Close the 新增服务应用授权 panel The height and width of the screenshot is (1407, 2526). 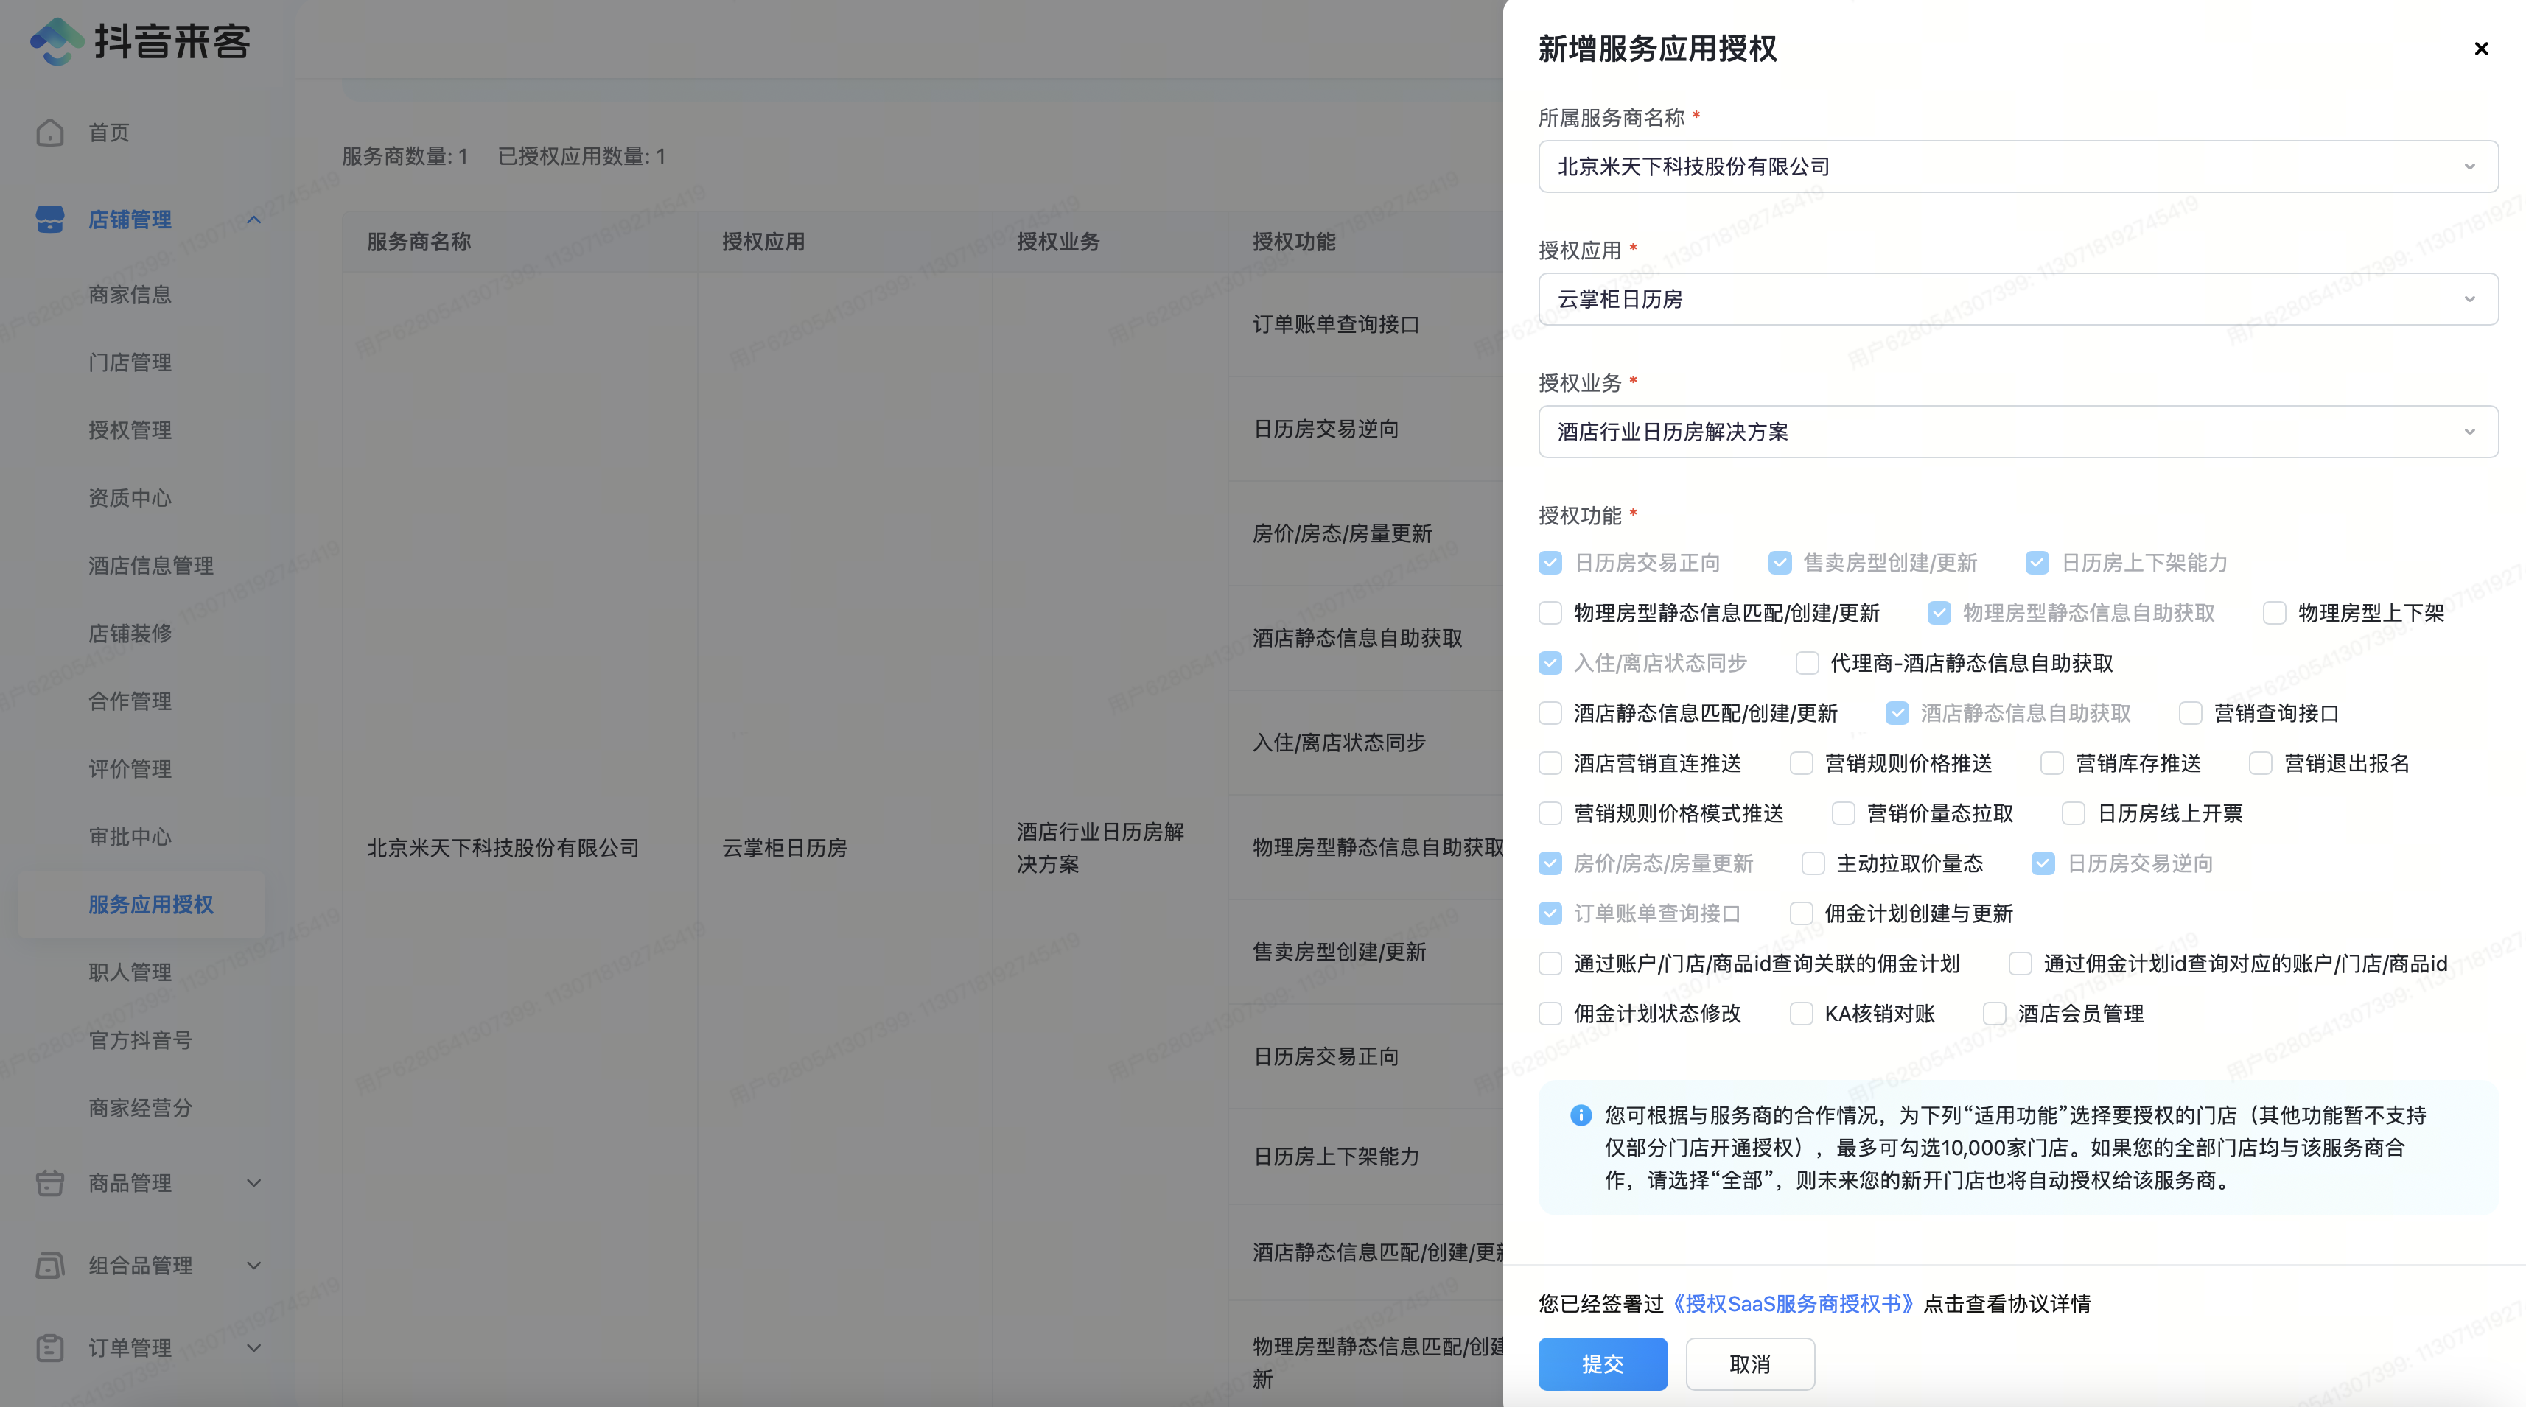pyautogui.click(x=2481, y=48)
